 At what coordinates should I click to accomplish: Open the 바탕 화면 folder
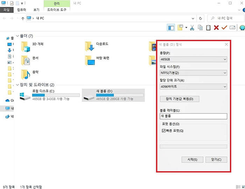click(x=97, y=60)
